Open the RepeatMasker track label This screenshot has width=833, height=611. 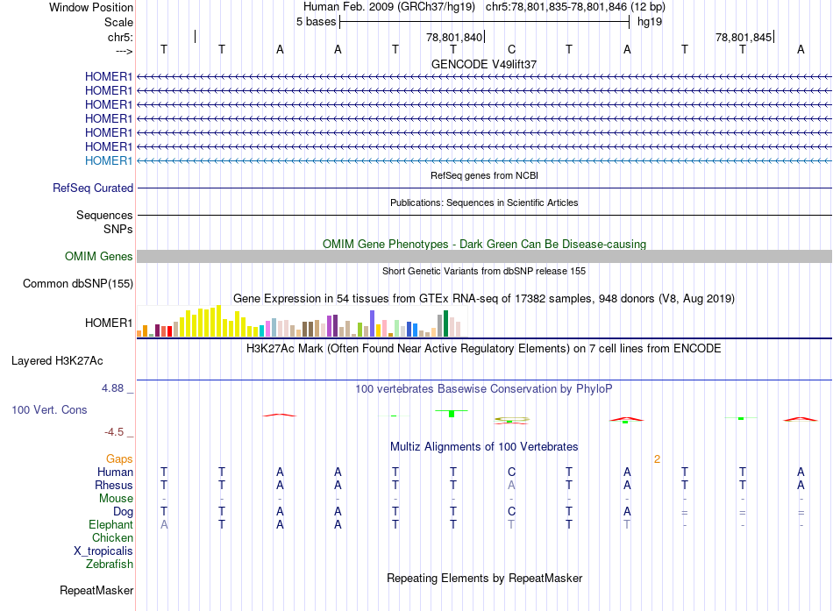coord(96,591)
